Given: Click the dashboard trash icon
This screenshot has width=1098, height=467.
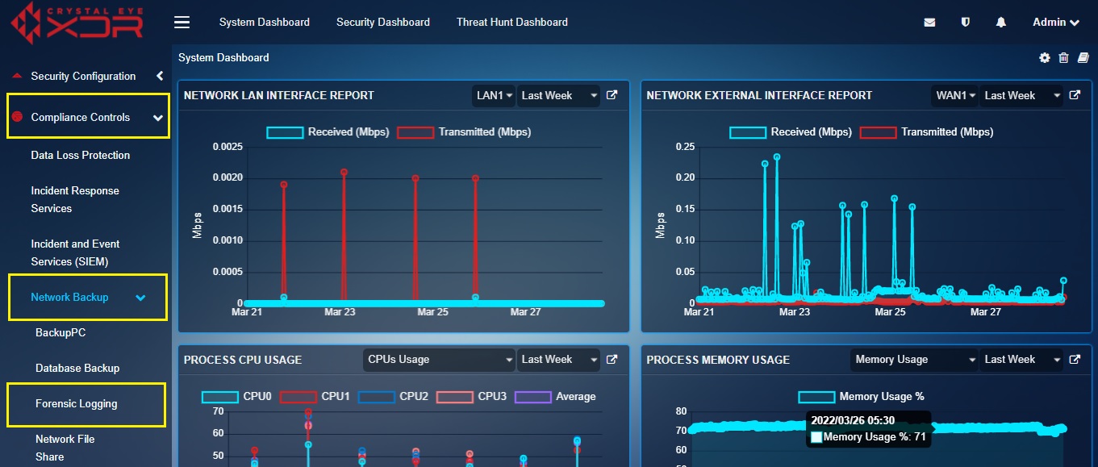Looking at the screenshot, I should [1063, 57].
